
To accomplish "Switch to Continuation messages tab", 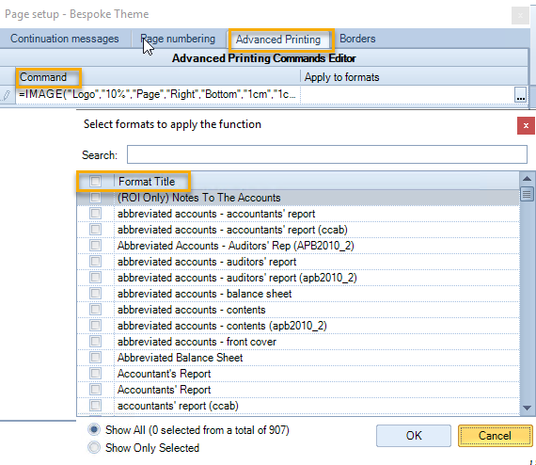I will (64, 39).
